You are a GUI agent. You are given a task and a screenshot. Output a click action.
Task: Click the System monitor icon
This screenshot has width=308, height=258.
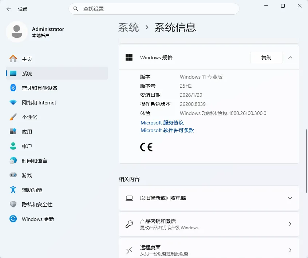point(13,73)
